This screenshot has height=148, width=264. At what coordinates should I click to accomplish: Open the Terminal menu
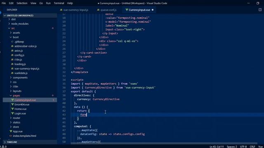(x=59, y=3)
